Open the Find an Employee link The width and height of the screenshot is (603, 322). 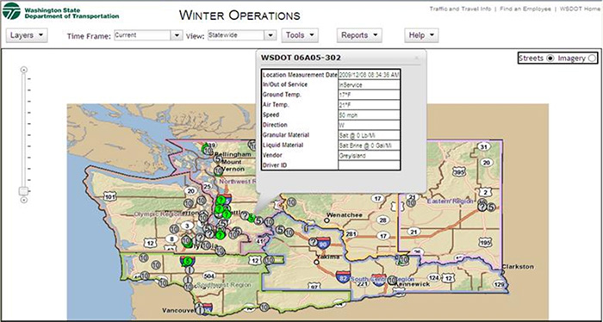525,9
